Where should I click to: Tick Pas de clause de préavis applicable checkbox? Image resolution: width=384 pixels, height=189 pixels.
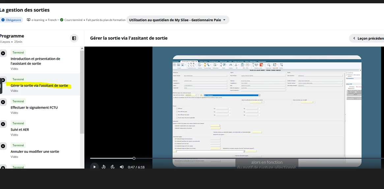click(x=177, y=118)
